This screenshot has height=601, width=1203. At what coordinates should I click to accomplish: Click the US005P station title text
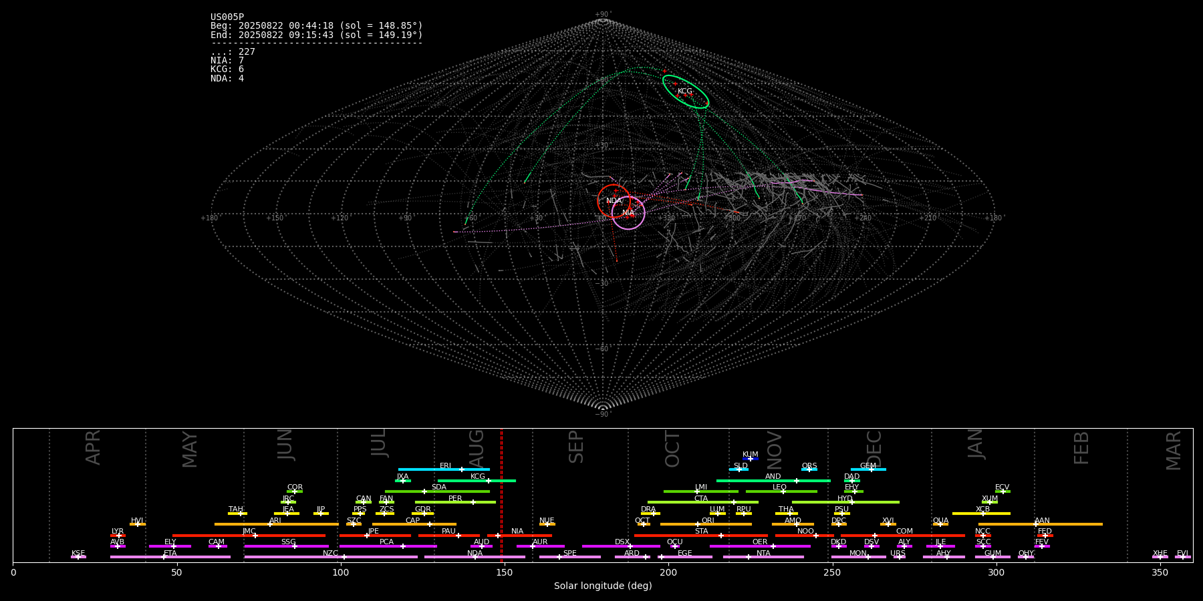pos(227,17)
